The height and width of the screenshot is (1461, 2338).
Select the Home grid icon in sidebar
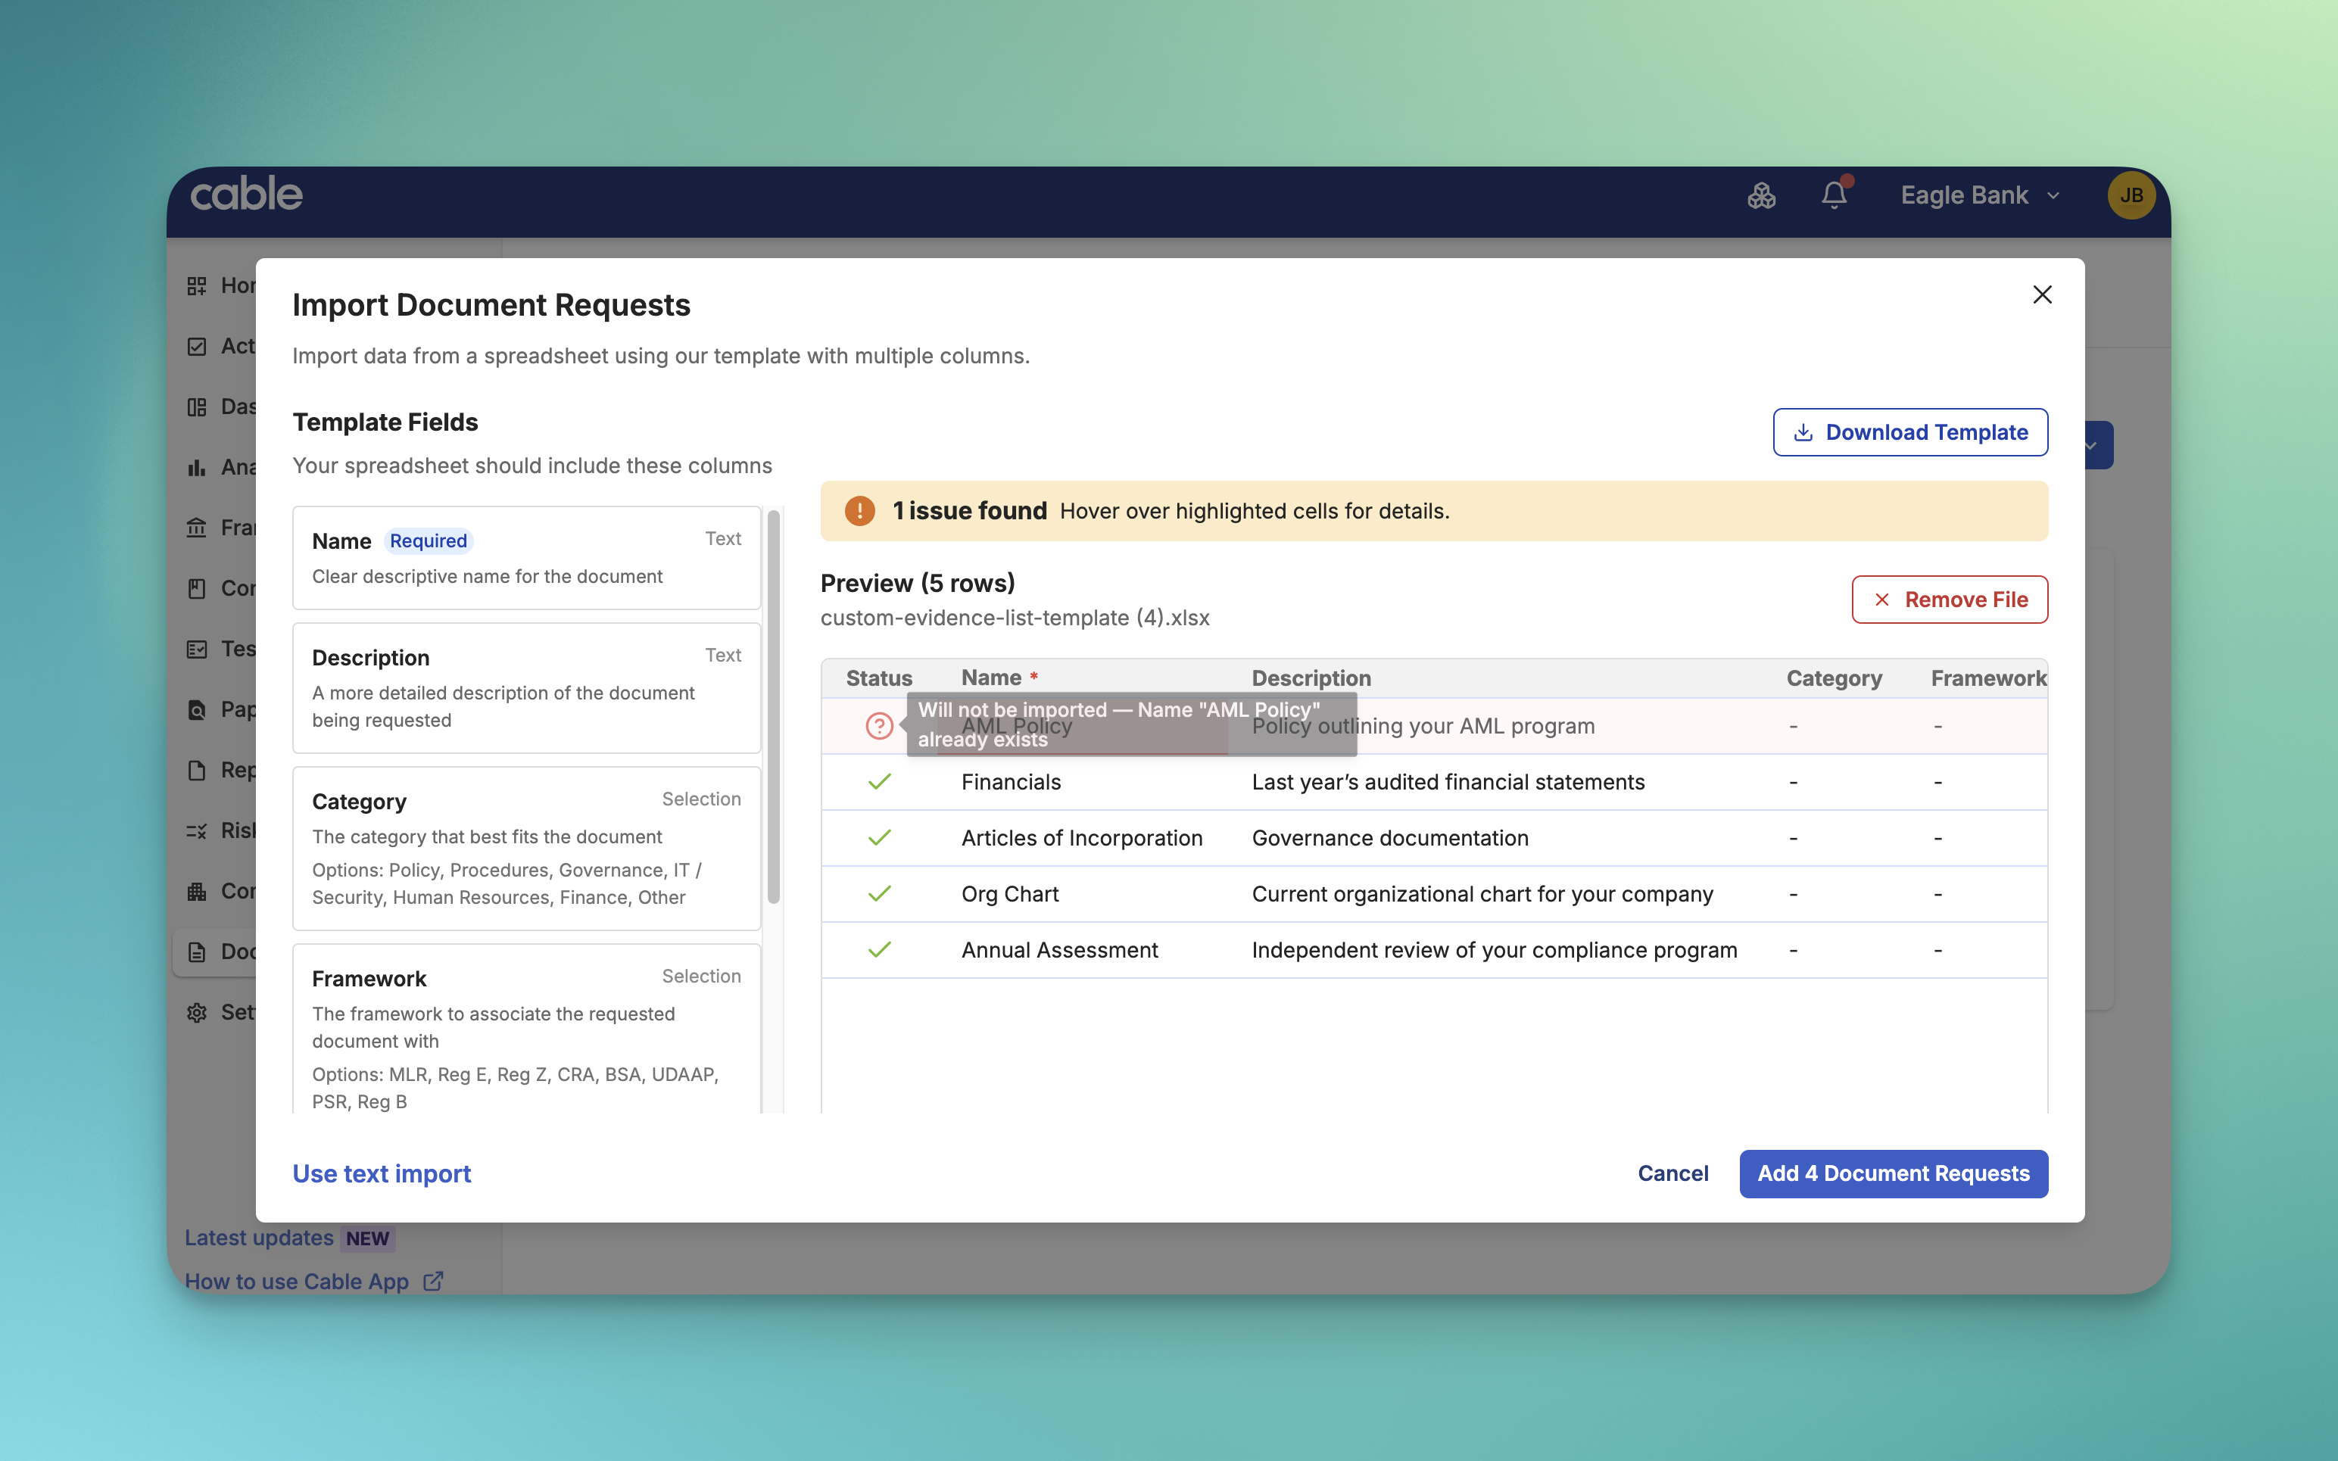[x=196, y=285]
